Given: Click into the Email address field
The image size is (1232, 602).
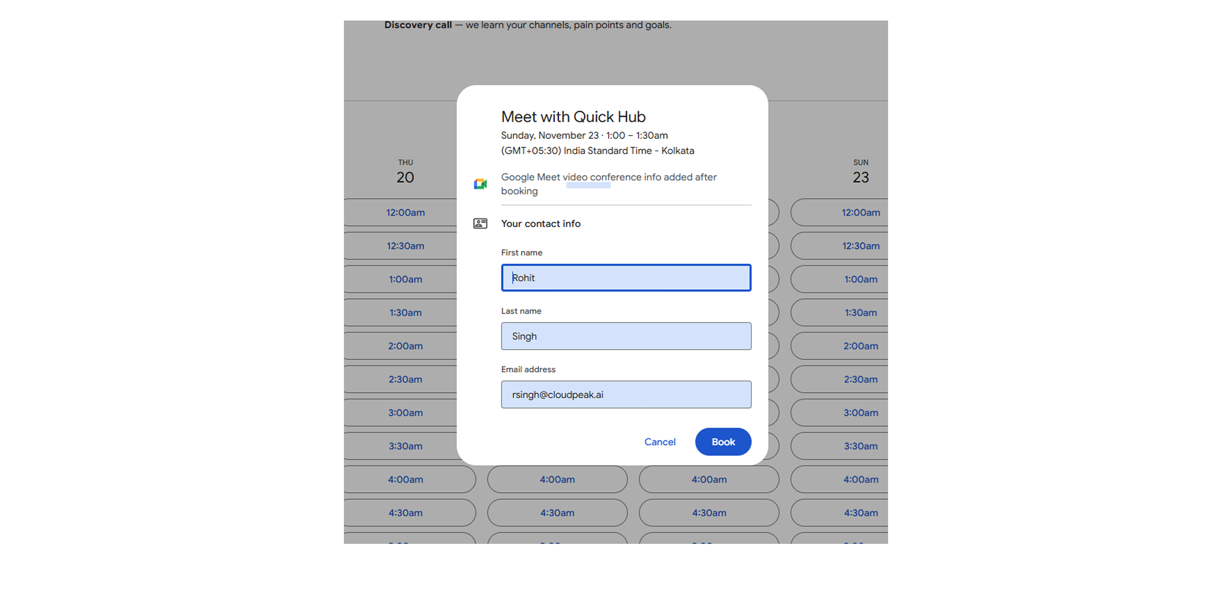Looking at the screenshot, I should coord(625,395).
